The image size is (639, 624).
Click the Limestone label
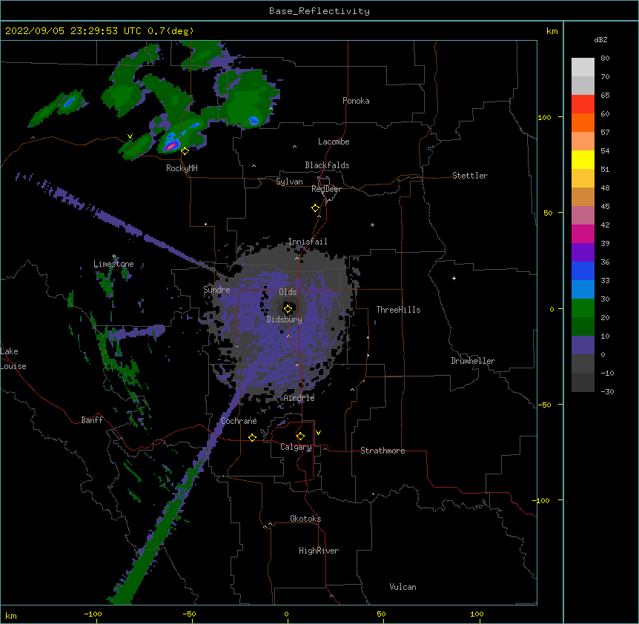coord(113,264)
